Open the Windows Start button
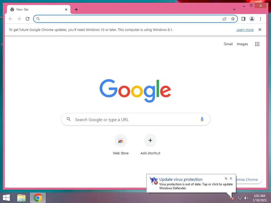Screen dimensions: 271x203 pos(6,198)
